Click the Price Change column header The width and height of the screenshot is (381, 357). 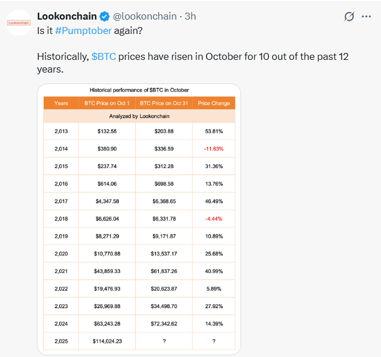pyautogui.click(x=214, y=103)
